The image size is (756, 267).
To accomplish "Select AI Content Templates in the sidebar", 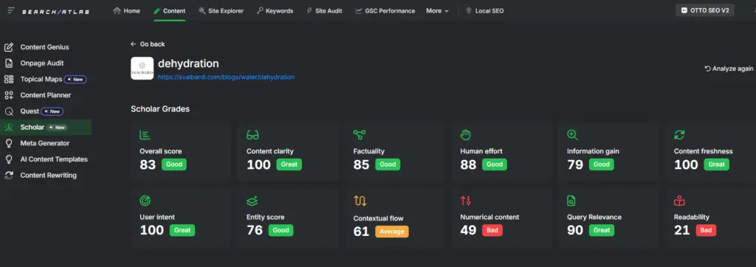I will point(54,159).
